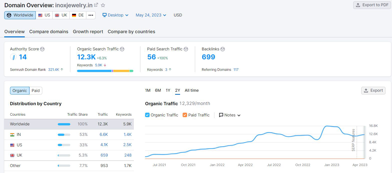Open the May 24, 2023 date dropdown

pos(151,15)
